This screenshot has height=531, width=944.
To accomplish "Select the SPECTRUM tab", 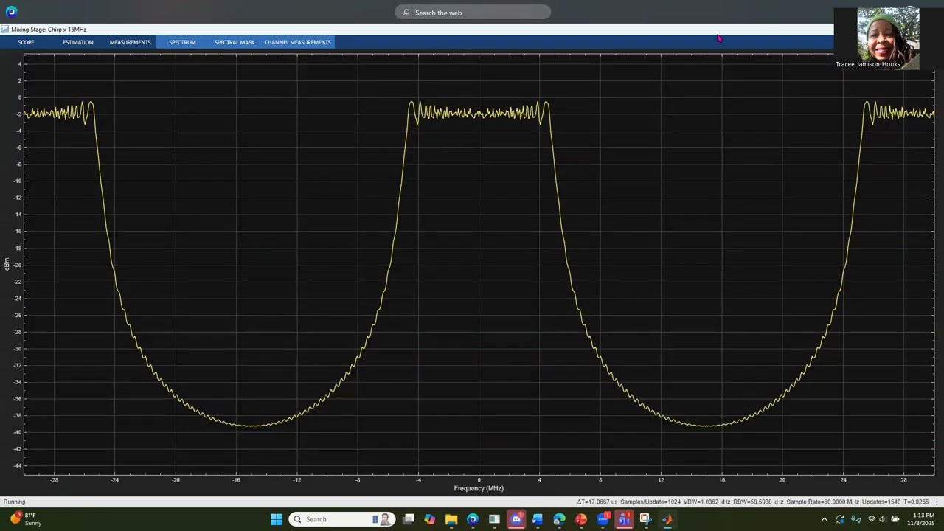I will click(x=182, y=42).
